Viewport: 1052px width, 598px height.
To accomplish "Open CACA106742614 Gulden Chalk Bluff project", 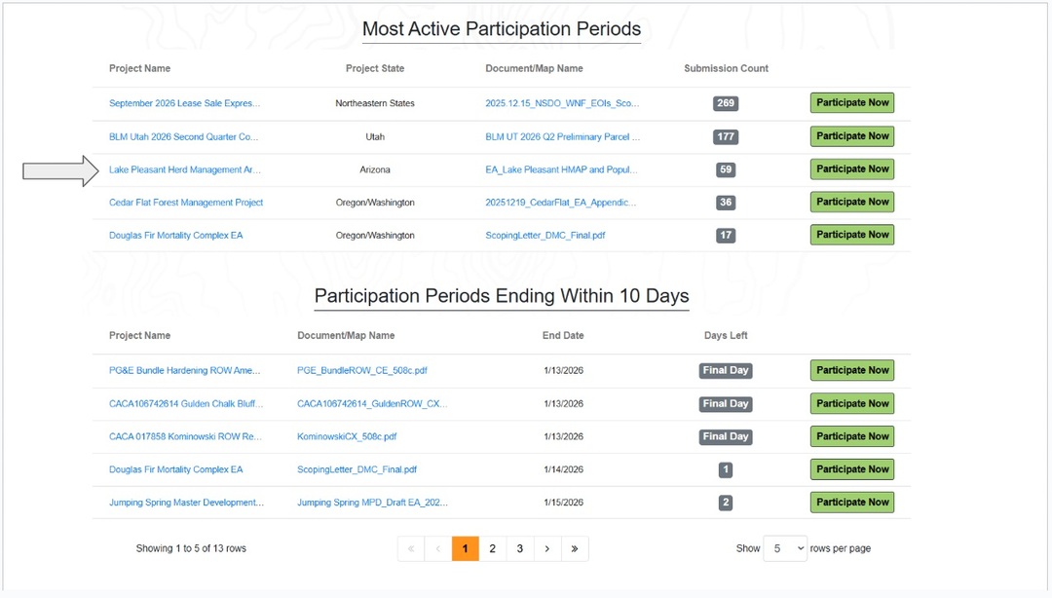I will click(x=186, y=404).
